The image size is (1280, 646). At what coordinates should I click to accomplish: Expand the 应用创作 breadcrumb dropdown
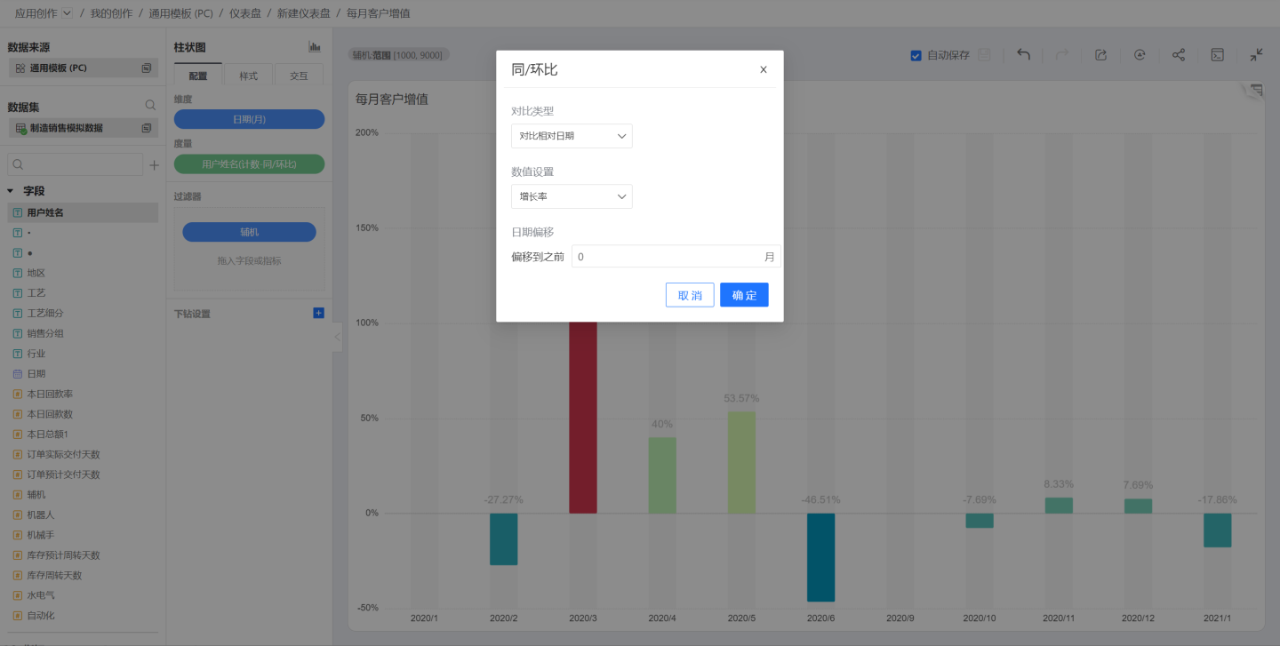[x=67, y=13]
